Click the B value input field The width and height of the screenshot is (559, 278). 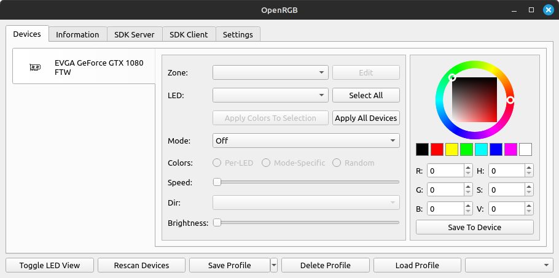coord(445,209)
